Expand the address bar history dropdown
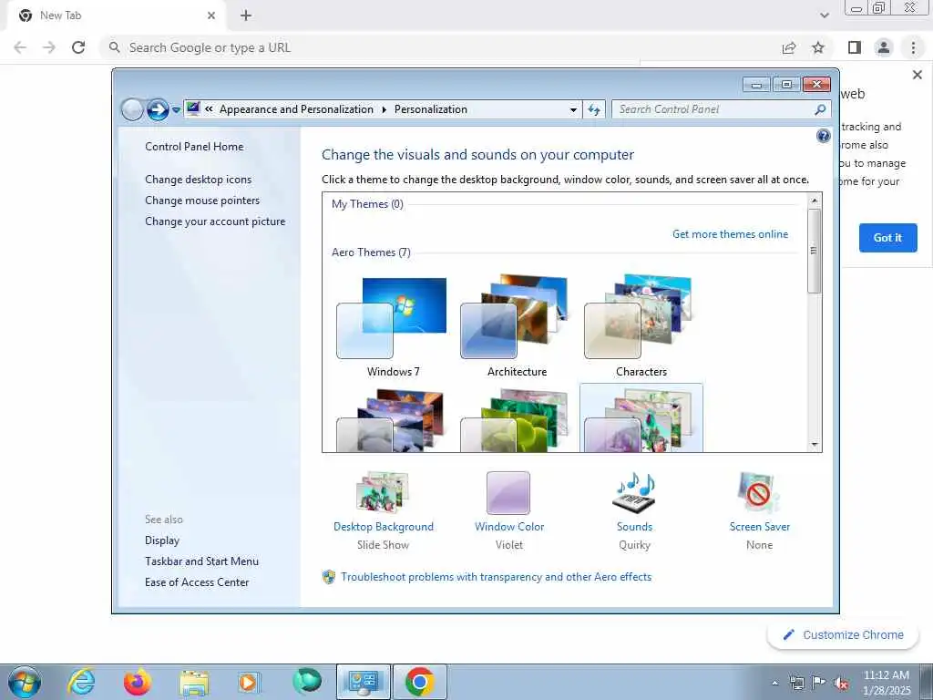 pos(573,110)
